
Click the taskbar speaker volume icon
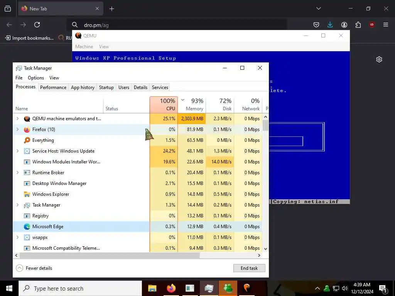tap(345, 288)
